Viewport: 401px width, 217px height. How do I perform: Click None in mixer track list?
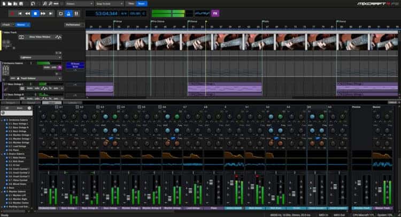19,108
